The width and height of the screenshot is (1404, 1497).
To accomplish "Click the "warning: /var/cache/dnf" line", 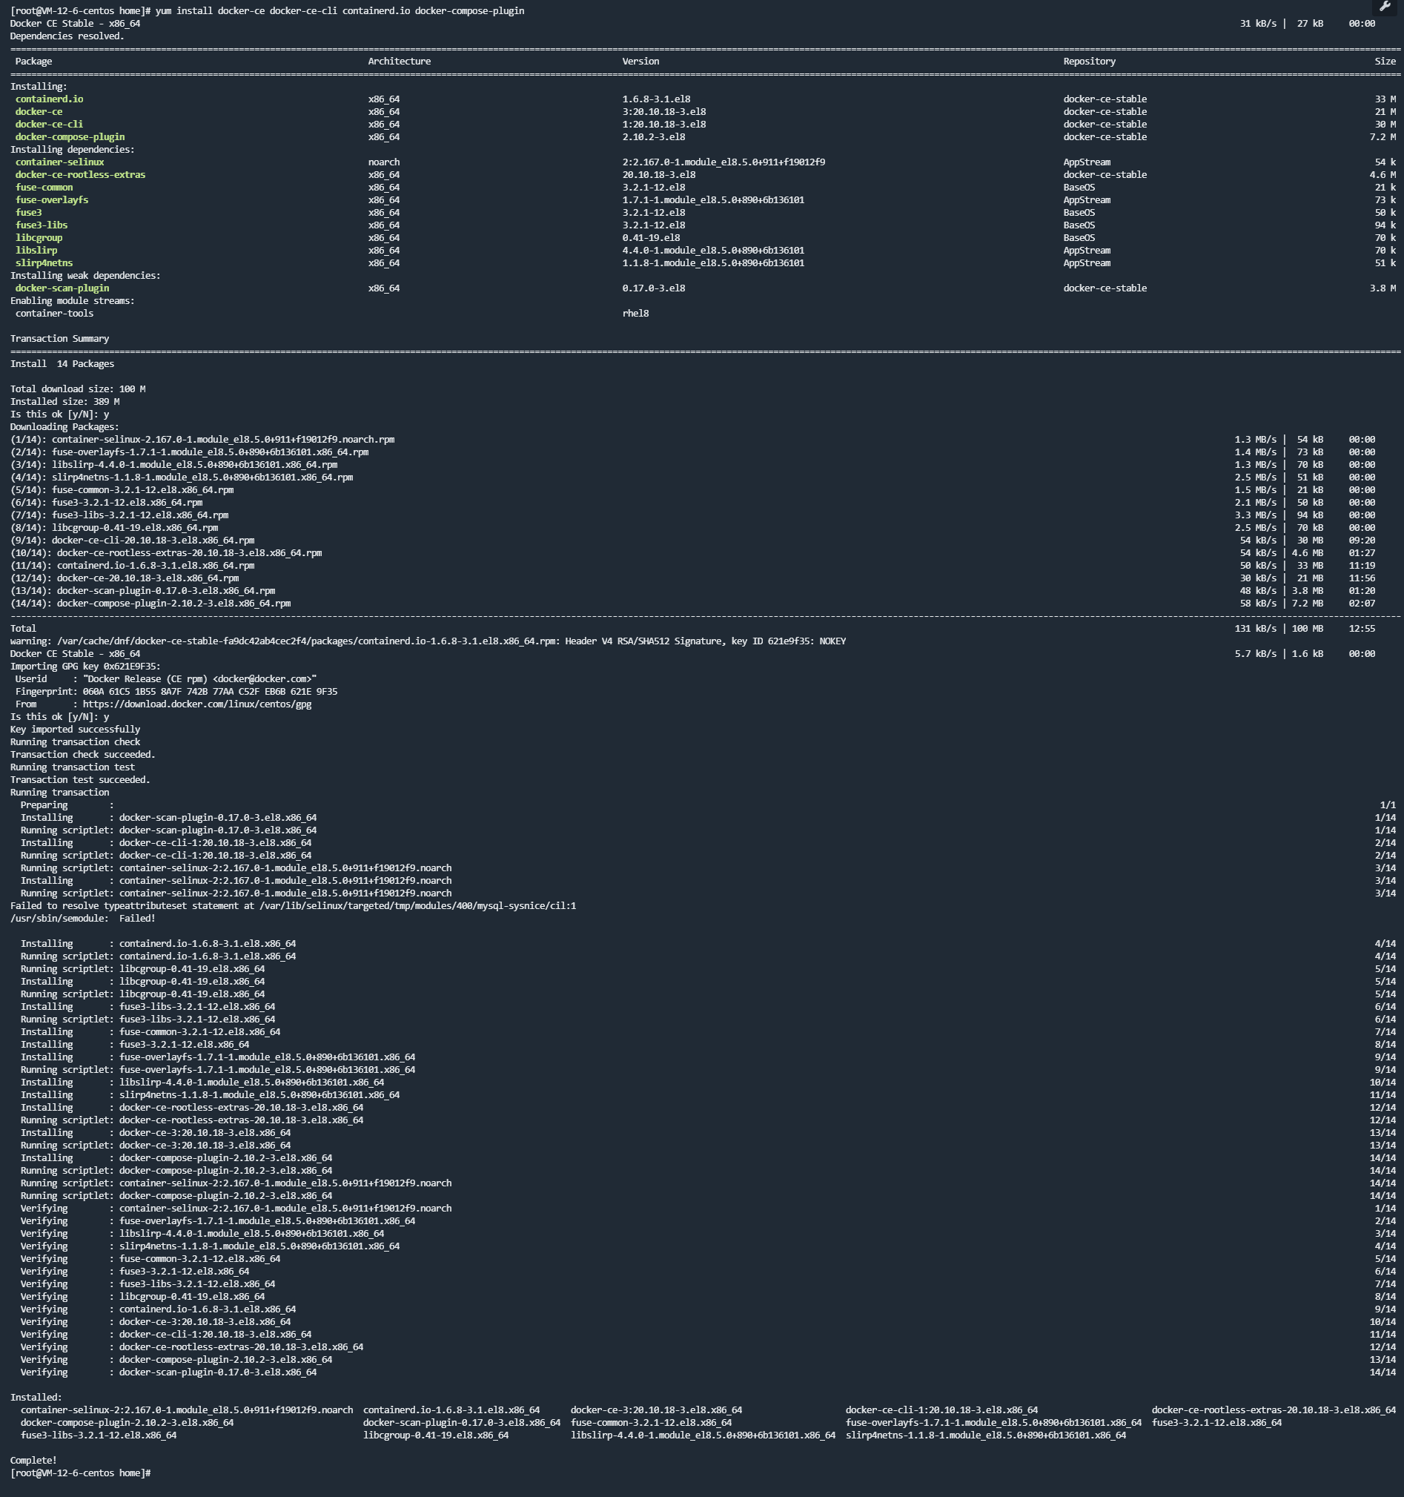I will click(x=428, y=641).
